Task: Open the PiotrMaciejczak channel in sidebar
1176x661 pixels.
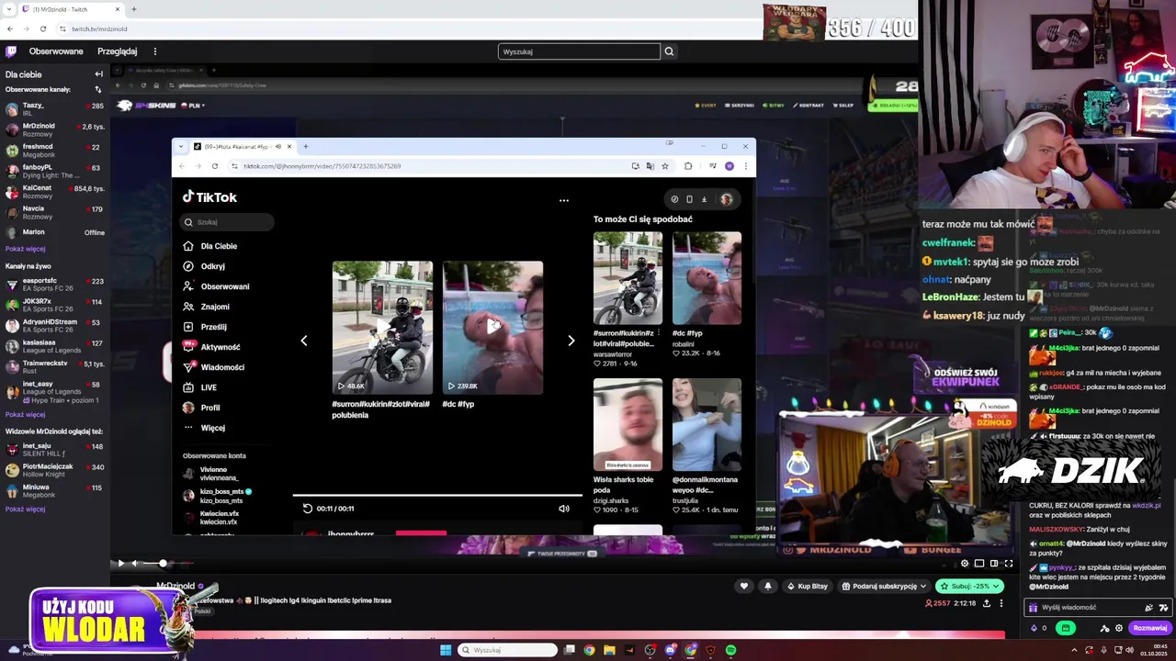Action: pyautogui.click(x=54, y=471)
